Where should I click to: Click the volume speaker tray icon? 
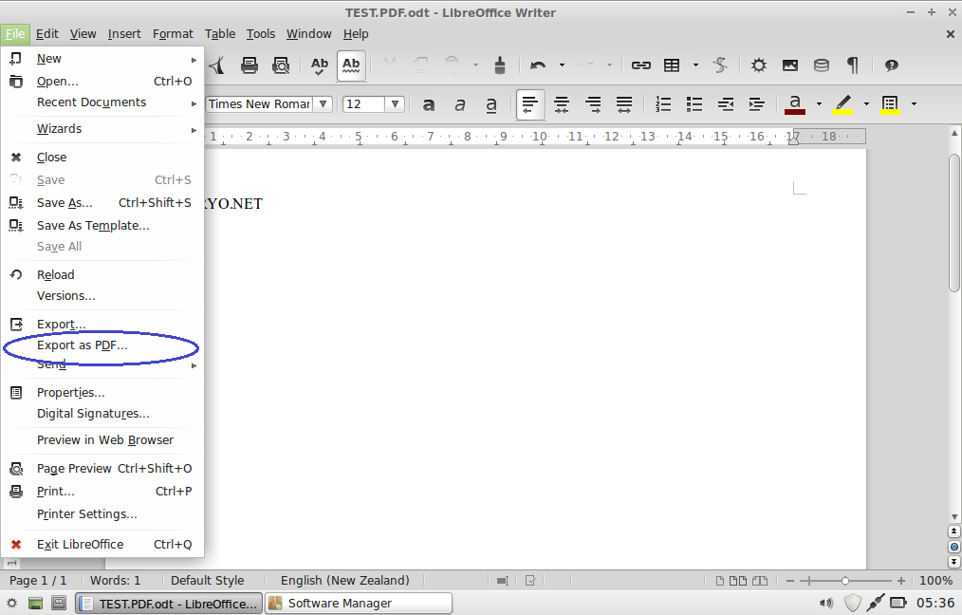point(826,604)
